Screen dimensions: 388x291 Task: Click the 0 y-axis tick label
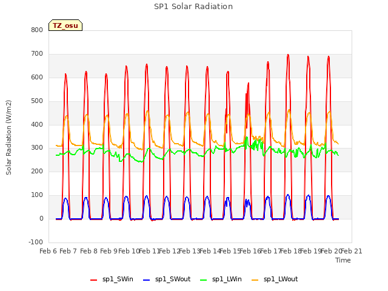41,219
